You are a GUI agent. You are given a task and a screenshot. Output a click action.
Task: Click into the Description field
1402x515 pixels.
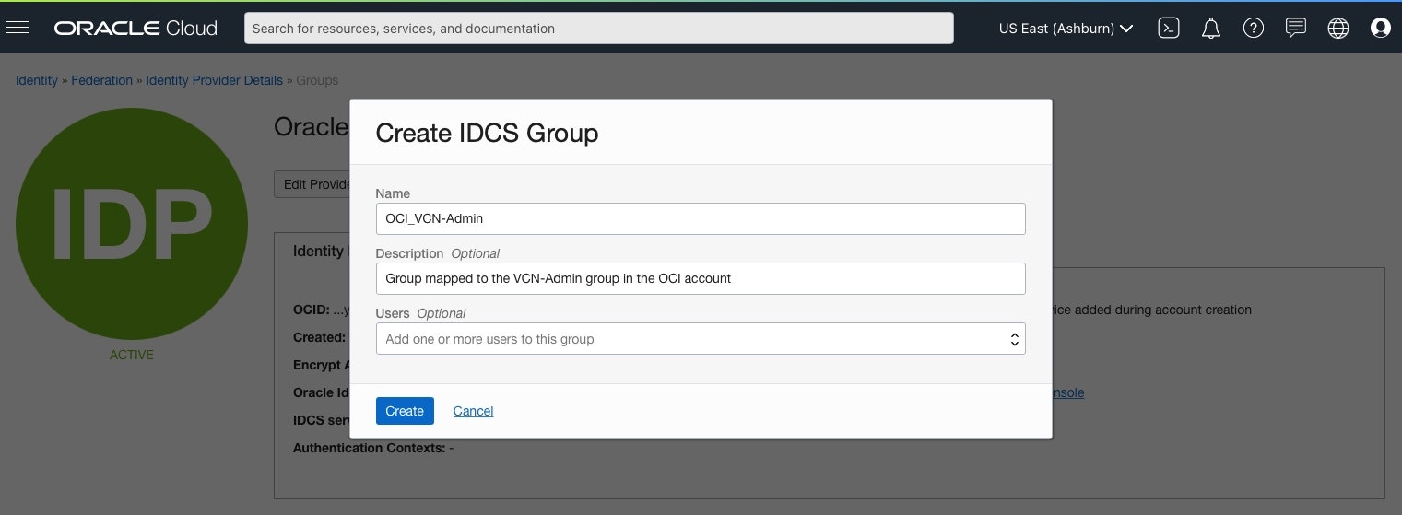click(x=701, y=278)
